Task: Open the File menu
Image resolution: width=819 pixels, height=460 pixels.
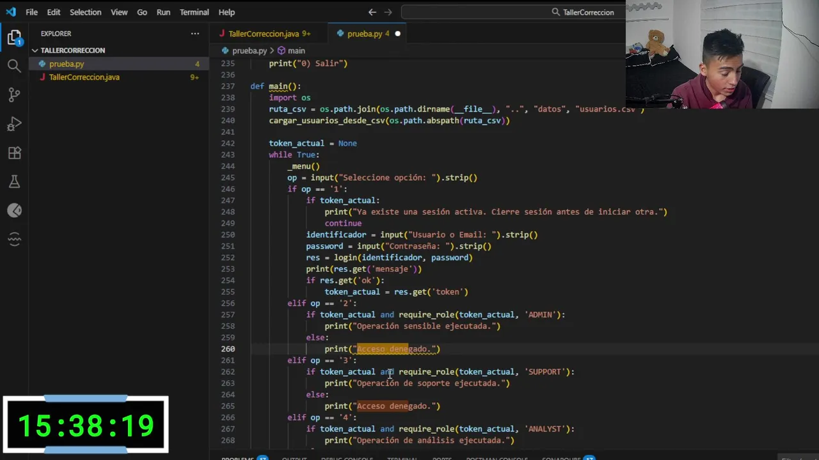Action: (31, 12)
